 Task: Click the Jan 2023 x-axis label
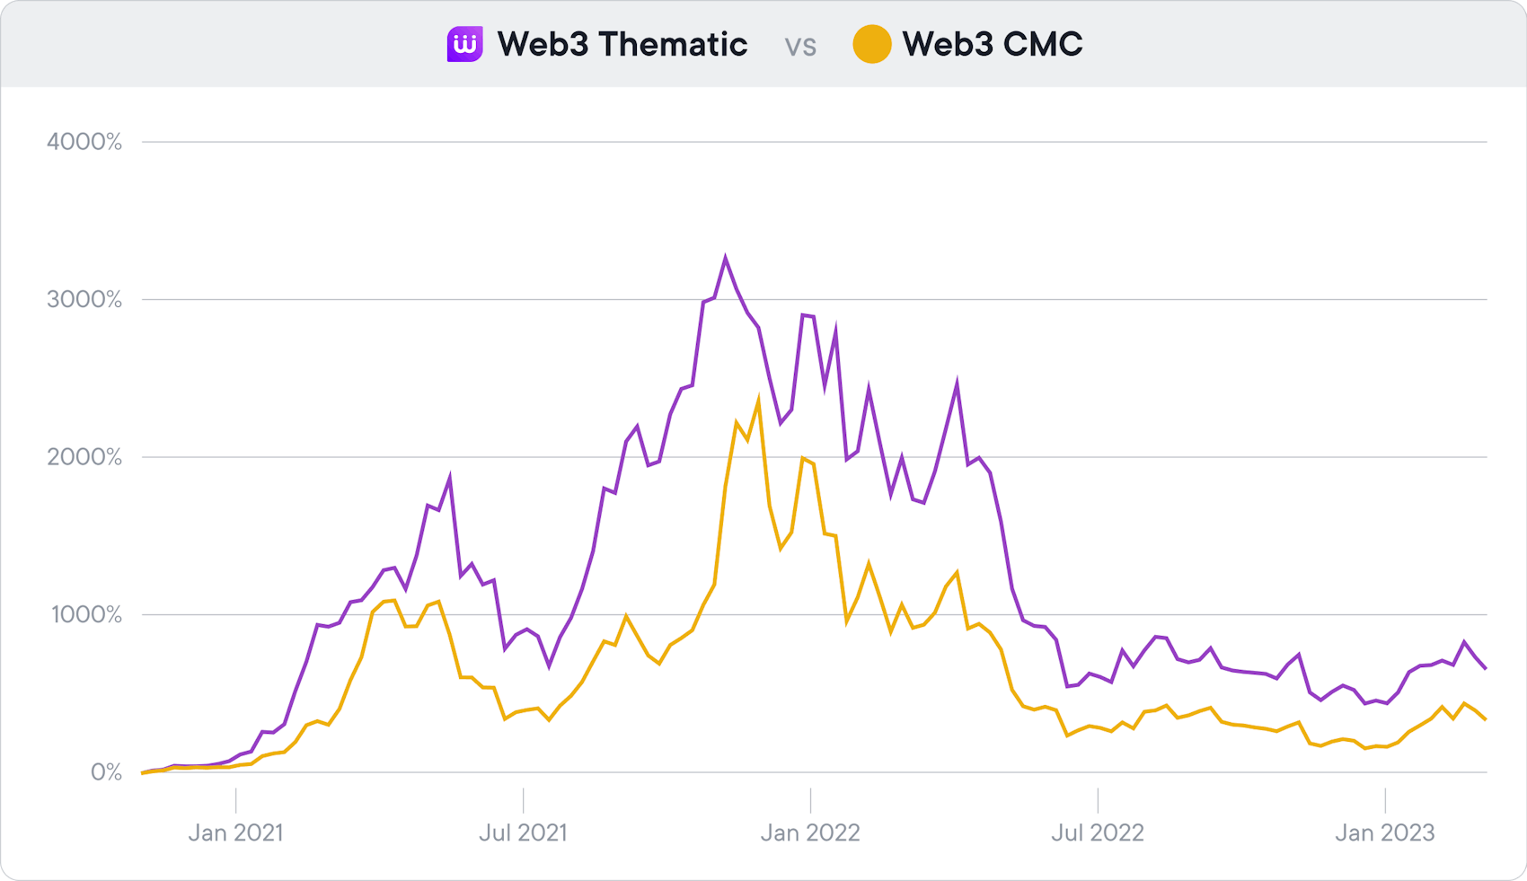(1385, 833)
